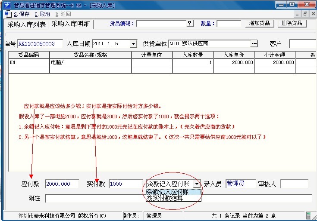Click the status bar 管理员 operator entry

(154, 216)
